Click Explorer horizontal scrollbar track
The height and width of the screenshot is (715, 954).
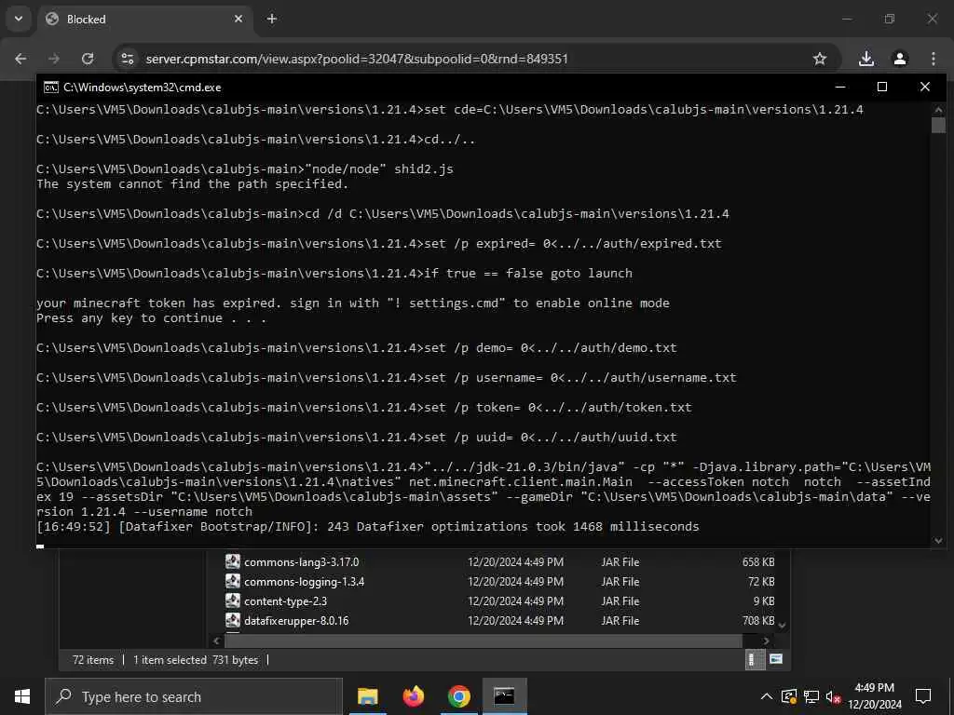(484, 641)
